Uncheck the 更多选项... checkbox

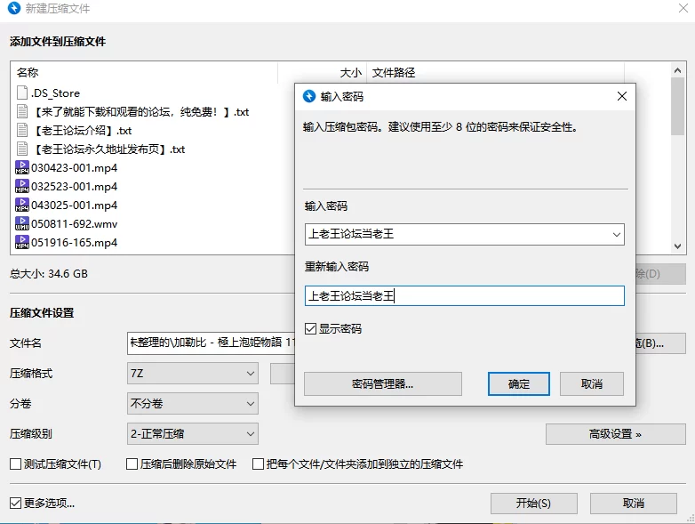coord(15,504)
